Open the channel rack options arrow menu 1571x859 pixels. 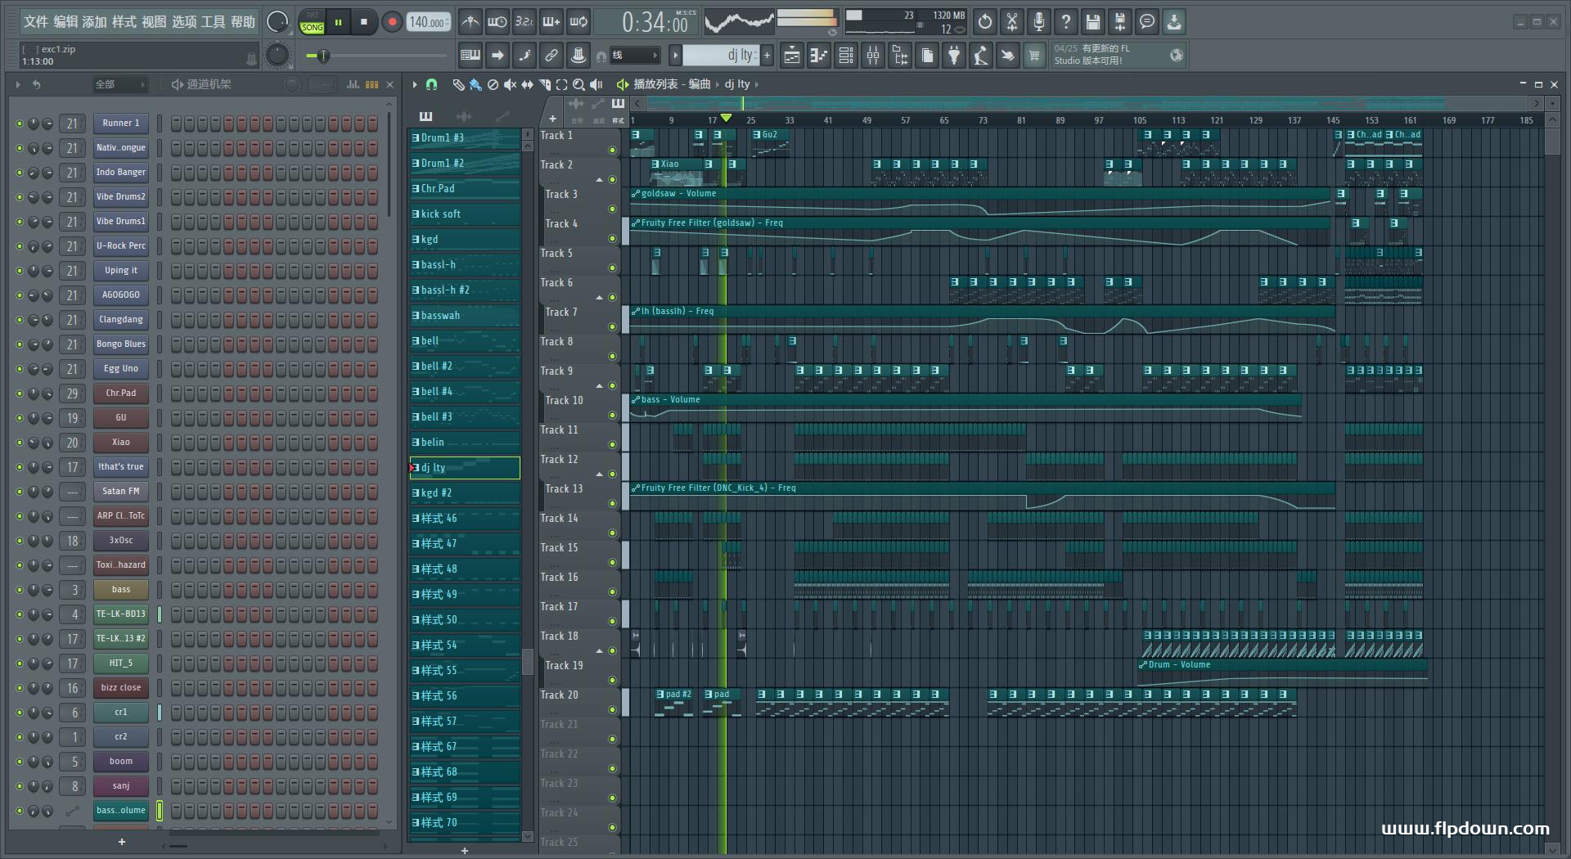17,84
